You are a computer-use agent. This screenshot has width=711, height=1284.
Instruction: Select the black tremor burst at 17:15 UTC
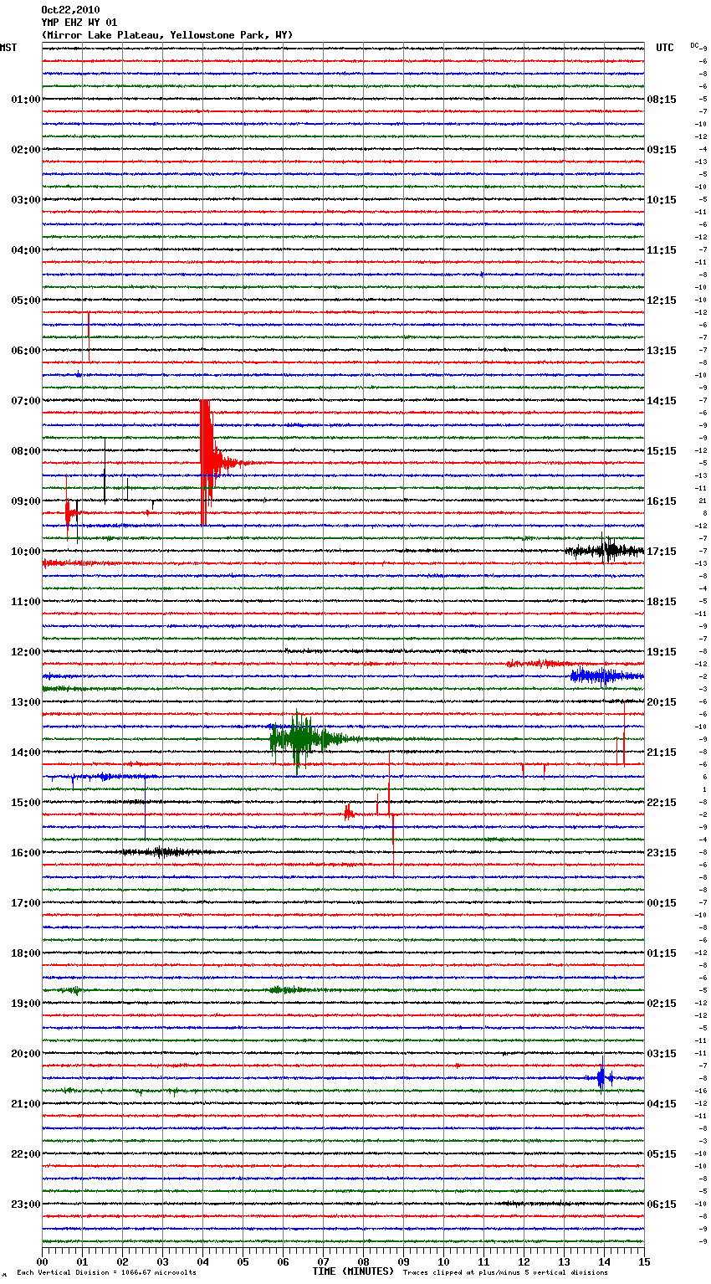click(607, 550)
